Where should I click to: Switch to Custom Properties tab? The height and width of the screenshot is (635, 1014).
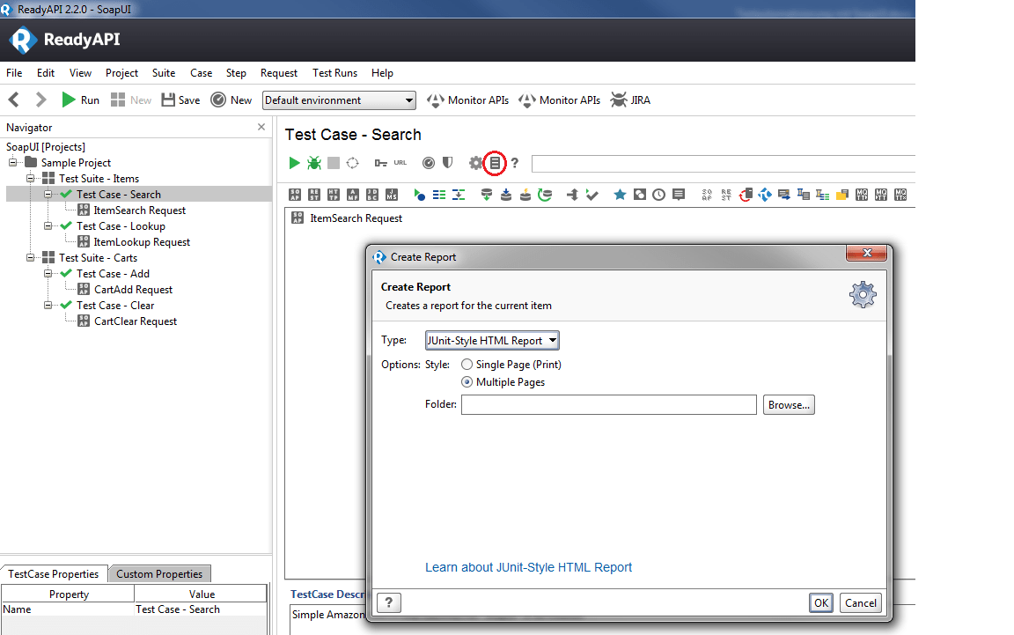tap(159, 574)
